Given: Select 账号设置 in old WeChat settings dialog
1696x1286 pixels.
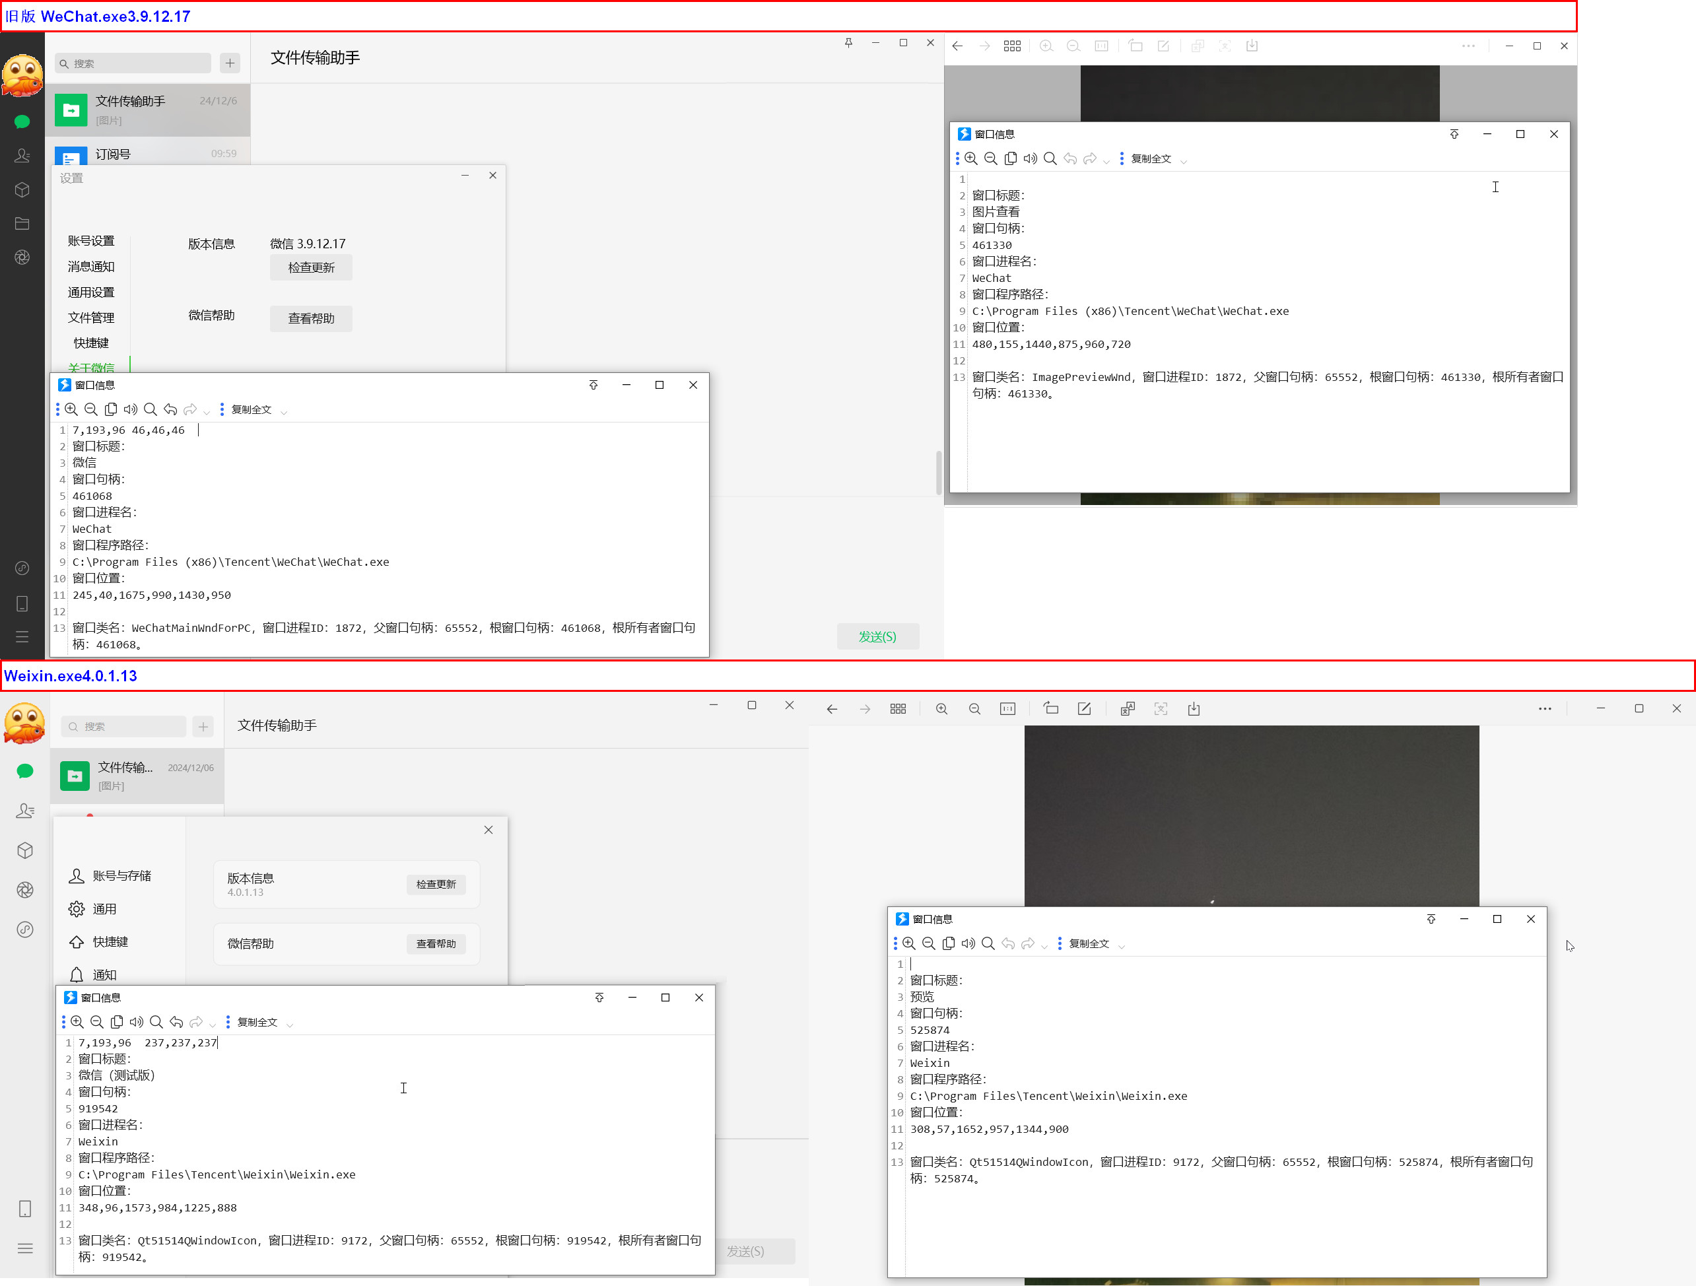Looking at the screenshot, I should point(91,241).
